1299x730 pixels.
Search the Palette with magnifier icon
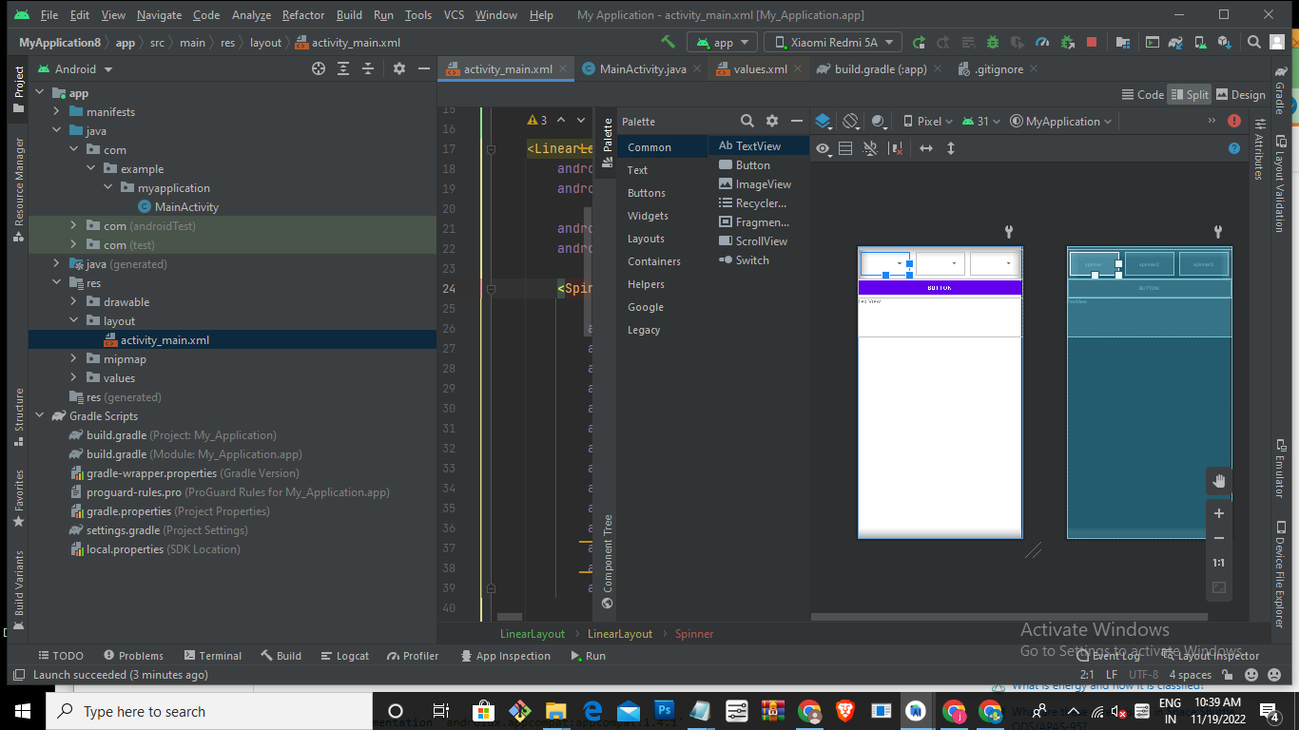(747, 121)
